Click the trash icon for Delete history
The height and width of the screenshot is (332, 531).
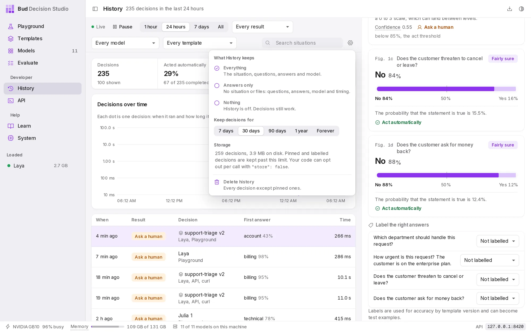217,182
